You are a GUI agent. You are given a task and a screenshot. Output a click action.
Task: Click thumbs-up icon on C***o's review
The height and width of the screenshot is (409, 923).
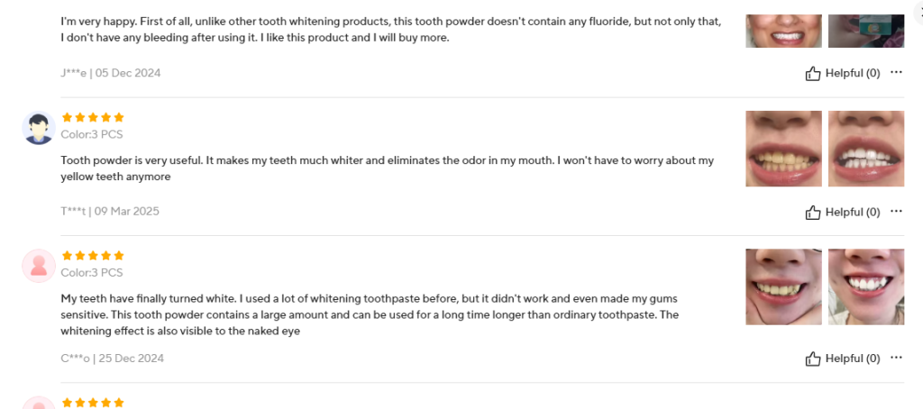pyautogui.click(x=813, y=359)
